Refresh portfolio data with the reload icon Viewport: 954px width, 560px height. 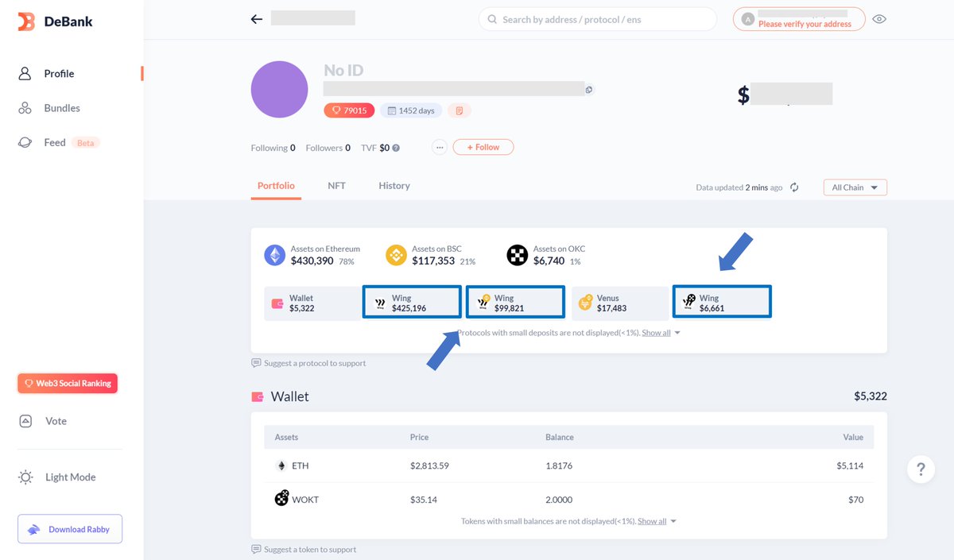pyautogui.click(x=793, y=187)
